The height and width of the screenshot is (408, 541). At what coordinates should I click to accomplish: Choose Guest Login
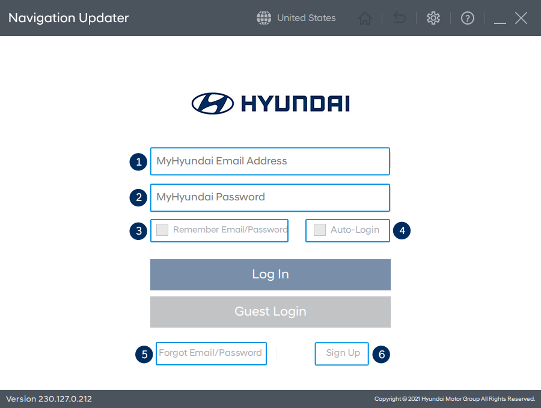point(270,312)
